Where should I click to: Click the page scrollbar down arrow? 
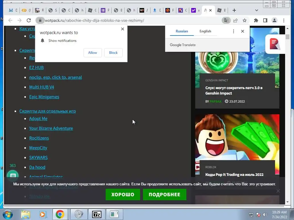coord(287,202)
